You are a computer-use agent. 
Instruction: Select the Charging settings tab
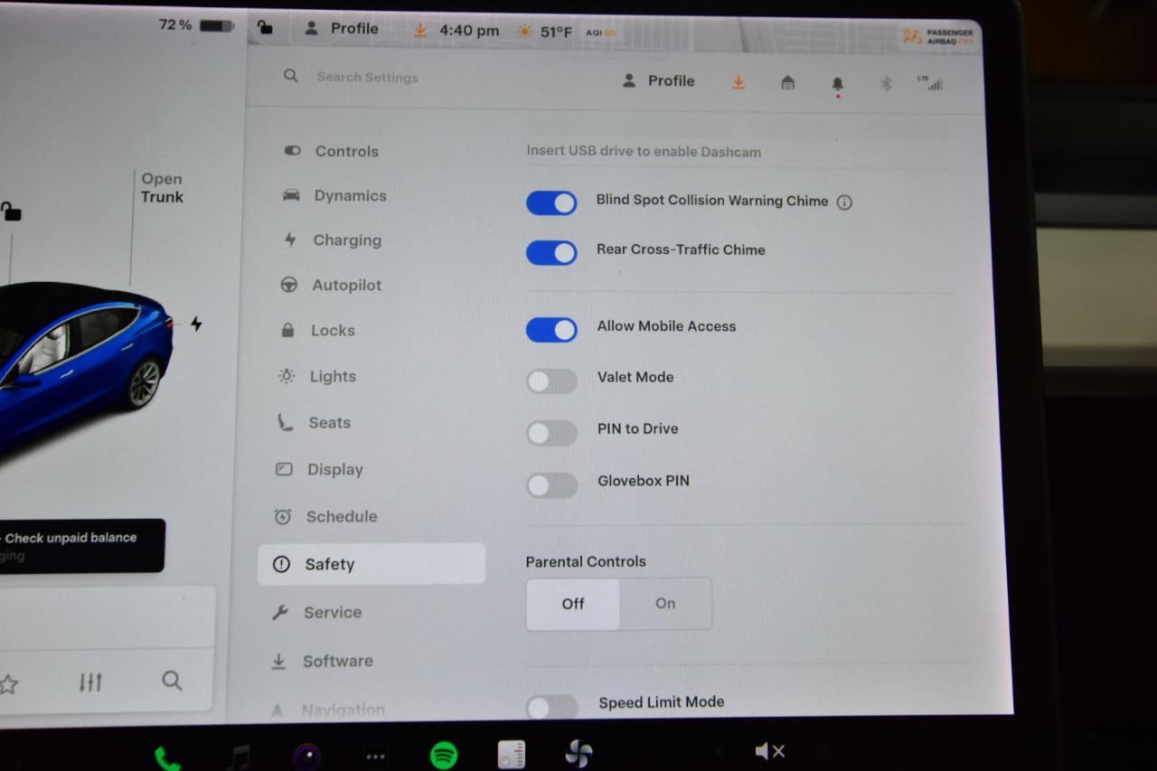pos(346,240)
